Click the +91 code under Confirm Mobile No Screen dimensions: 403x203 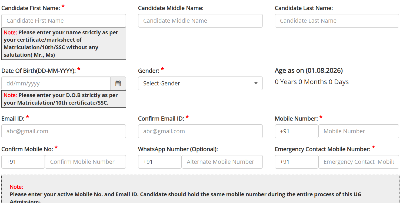coord(23,162)
